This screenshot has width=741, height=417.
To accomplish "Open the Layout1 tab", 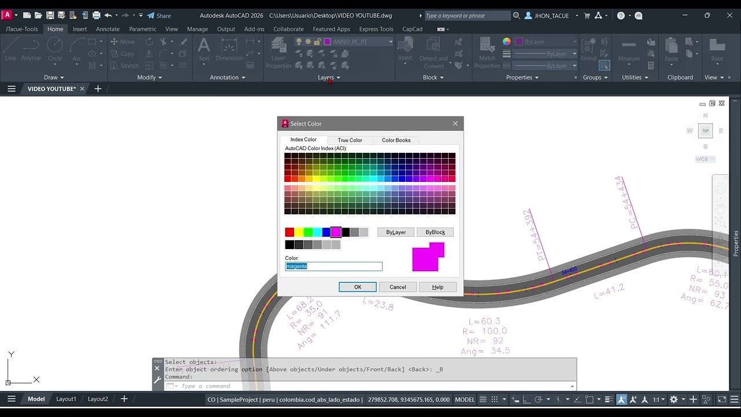I will pos(66,399).
